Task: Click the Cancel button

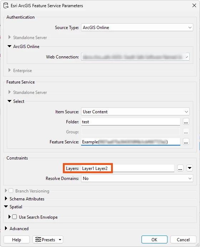Action: pyautogui.click(x=183, y=239)
